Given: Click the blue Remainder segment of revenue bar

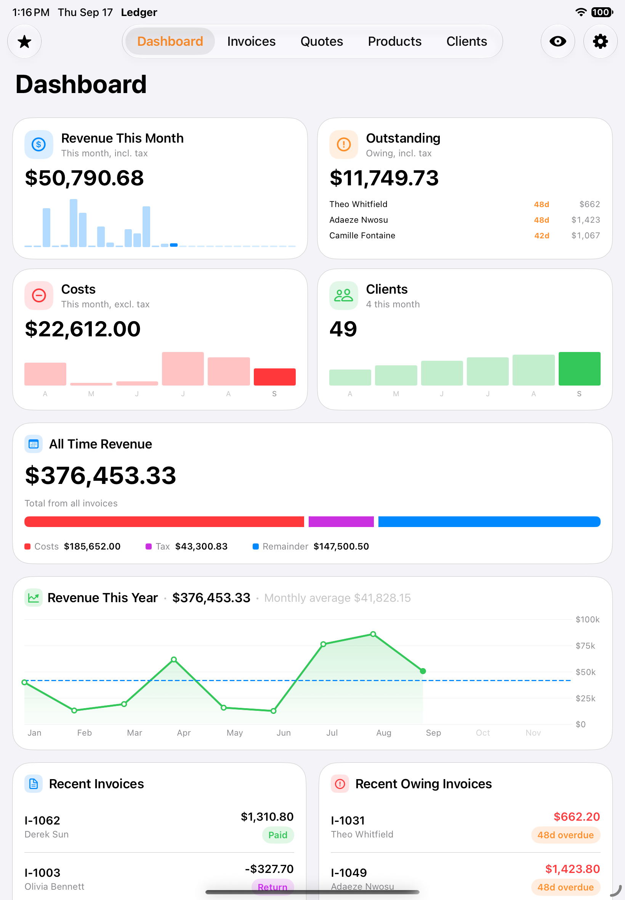Looking at the screenshot, I should pos(489,522).
